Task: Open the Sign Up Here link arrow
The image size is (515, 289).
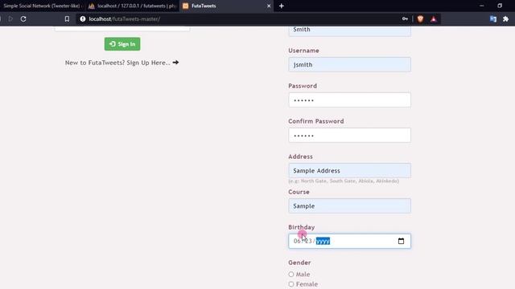Action: [175, 63]
